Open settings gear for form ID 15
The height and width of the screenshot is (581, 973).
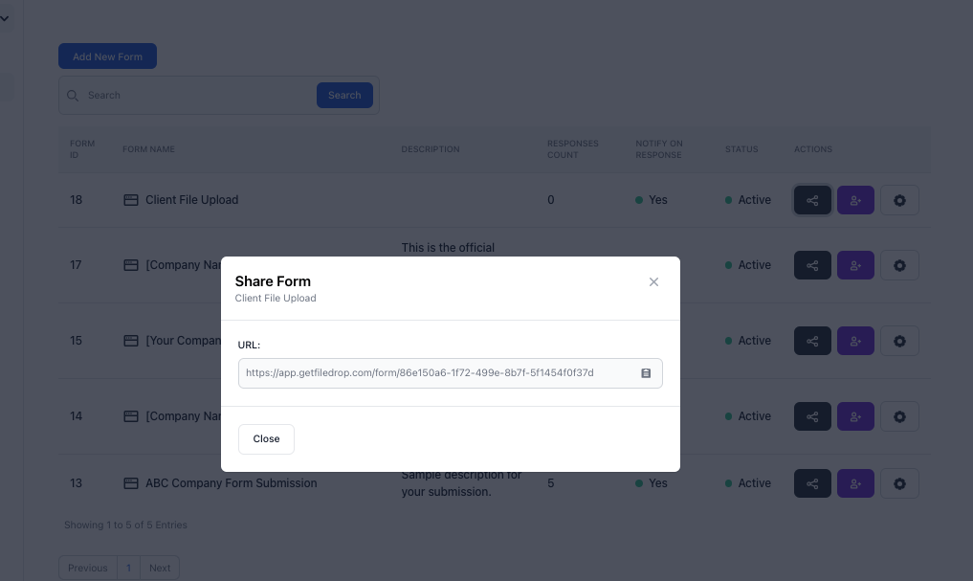click(899, 341)
